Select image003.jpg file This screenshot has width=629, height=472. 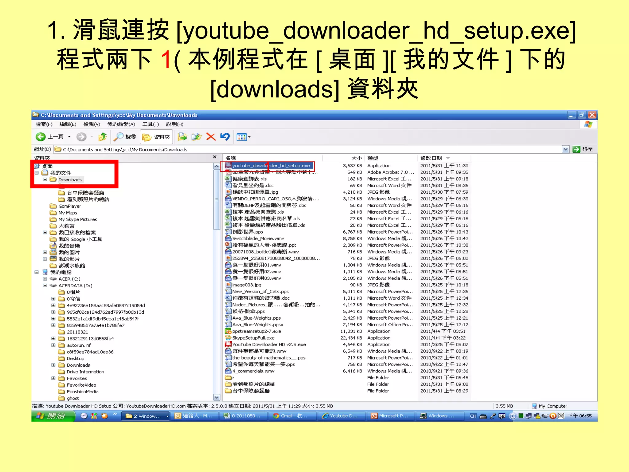247,285
